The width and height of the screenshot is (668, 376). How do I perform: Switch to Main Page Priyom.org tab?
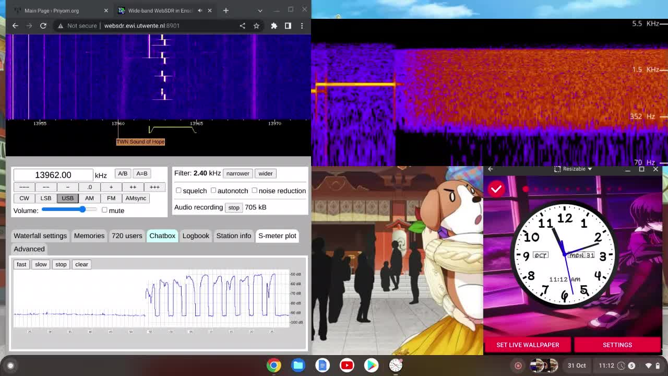click(60, 10)
